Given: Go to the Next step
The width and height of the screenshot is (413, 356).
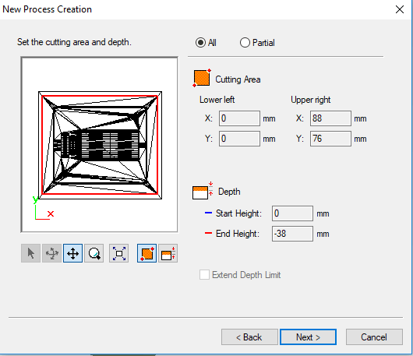Looking at the screenshot, I should pyautogui.click(x=308, y=337).
